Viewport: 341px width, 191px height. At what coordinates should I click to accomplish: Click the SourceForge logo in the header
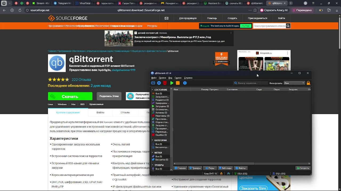(x=68, y=18)
